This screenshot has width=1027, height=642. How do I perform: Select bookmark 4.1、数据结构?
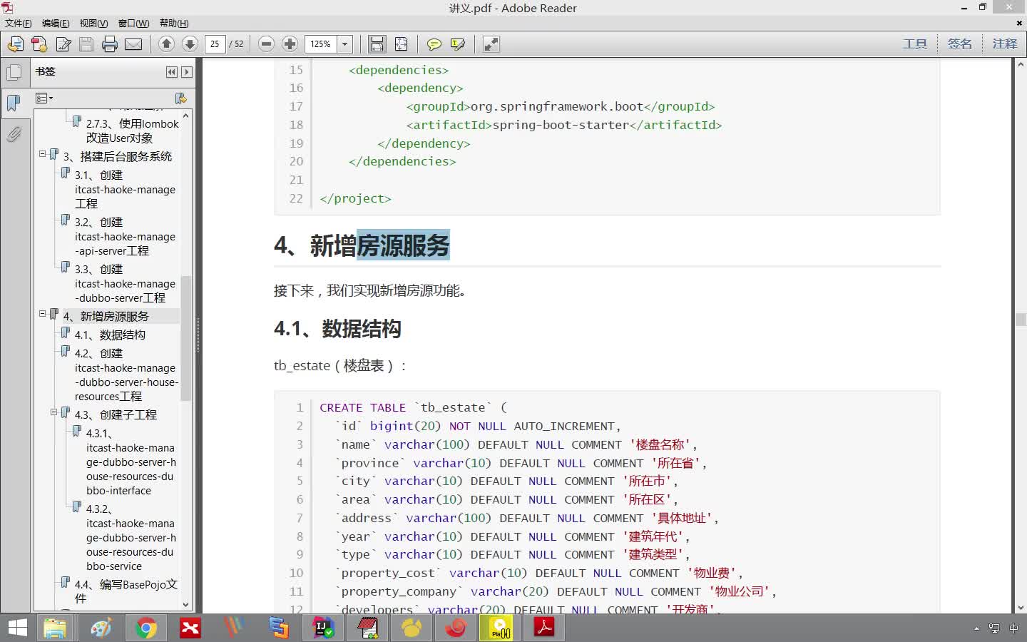tap(110, 335)
